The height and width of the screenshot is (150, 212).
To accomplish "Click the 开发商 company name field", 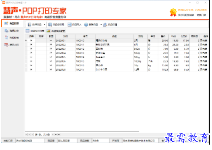I will (x=140, y=141).
